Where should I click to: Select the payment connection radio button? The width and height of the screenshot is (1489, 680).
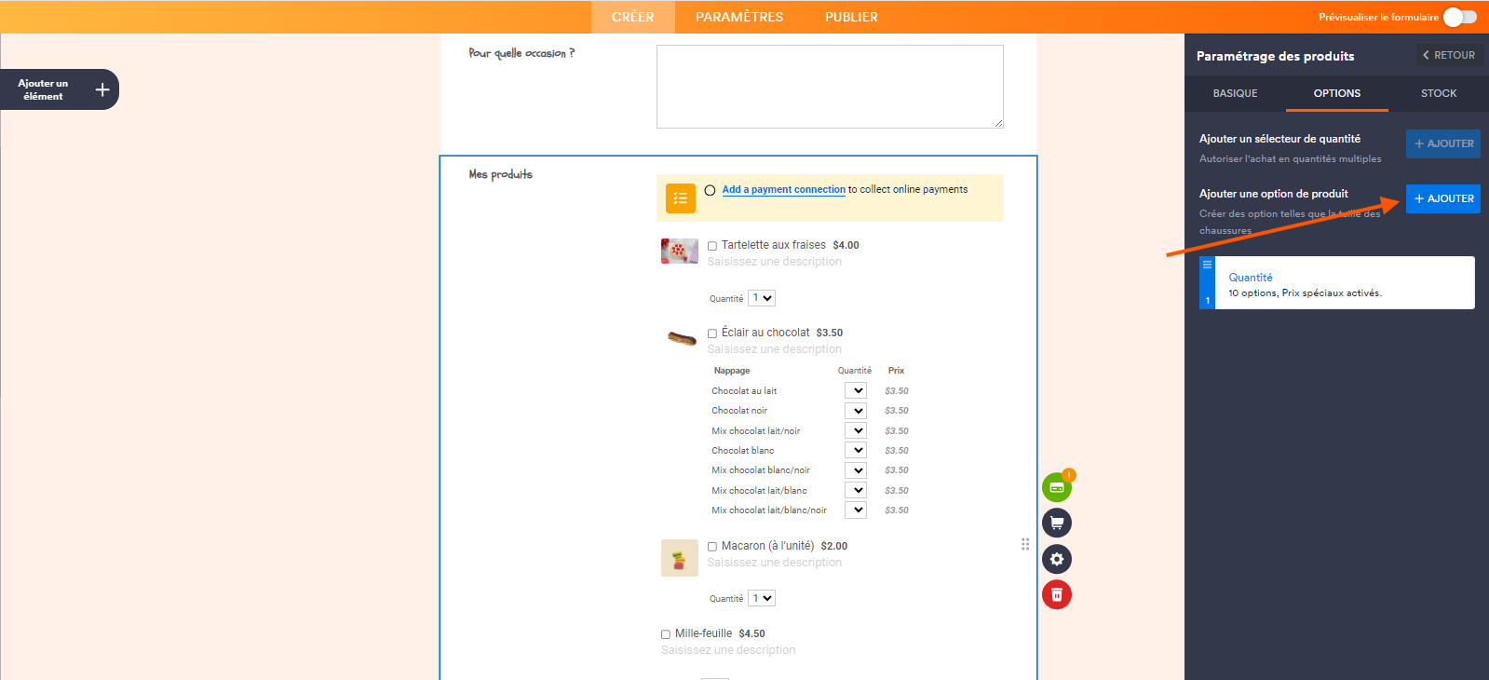711,190
